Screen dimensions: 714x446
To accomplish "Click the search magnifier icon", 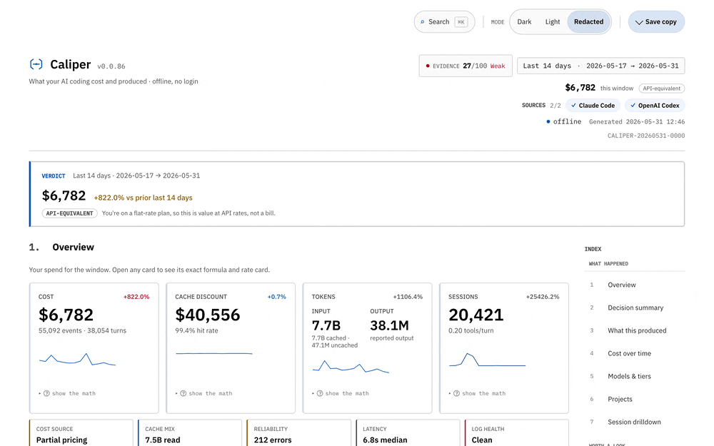I will (423, 22).
